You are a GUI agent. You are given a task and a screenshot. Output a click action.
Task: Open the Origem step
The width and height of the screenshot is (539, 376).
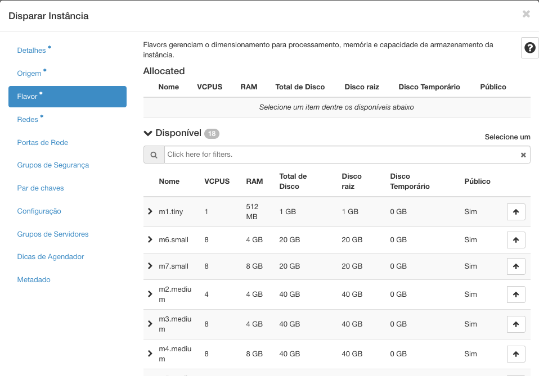pos(29,74)
